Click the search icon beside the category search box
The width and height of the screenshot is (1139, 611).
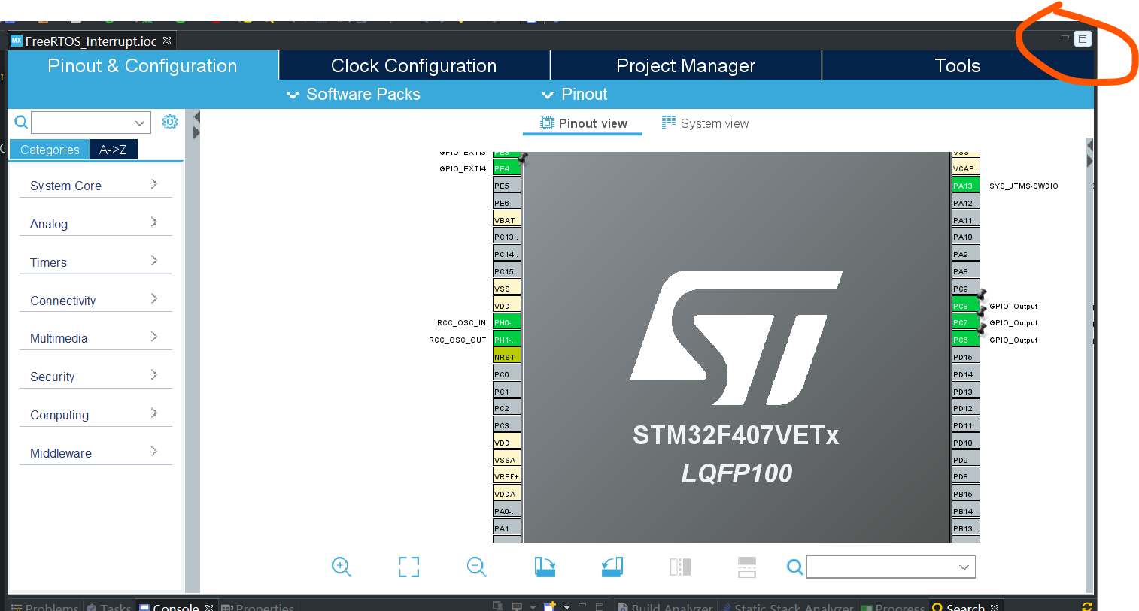click(21, 122)
